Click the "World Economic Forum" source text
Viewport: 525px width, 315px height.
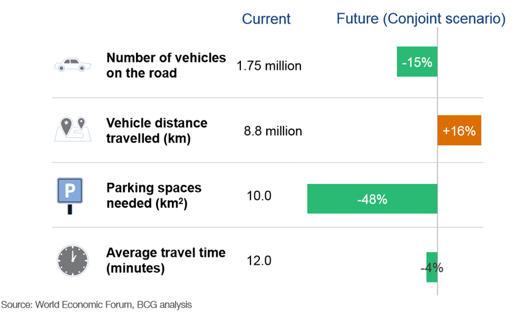point(85,305)
